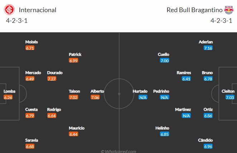The width and height of the screenshot is (237, 153).
Task: Select Martinez's N/A rating badge
Action: click(x=186, y=115)
